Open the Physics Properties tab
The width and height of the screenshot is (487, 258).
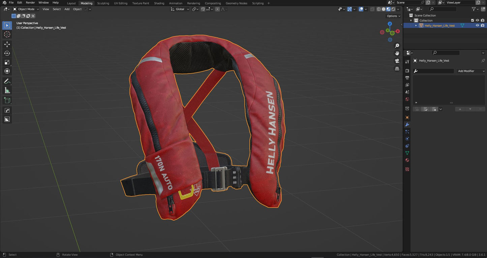(x=407, y=139)
